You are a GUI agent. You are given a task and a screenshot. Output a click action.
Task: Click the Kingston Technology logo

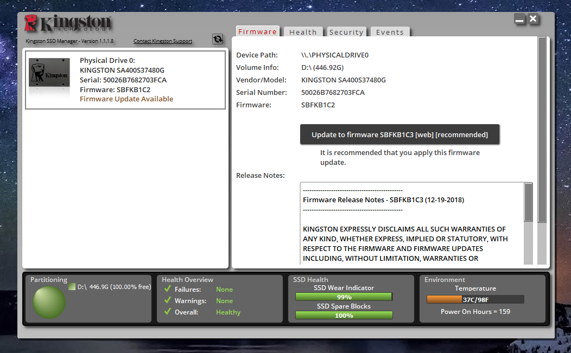point(68,23)
